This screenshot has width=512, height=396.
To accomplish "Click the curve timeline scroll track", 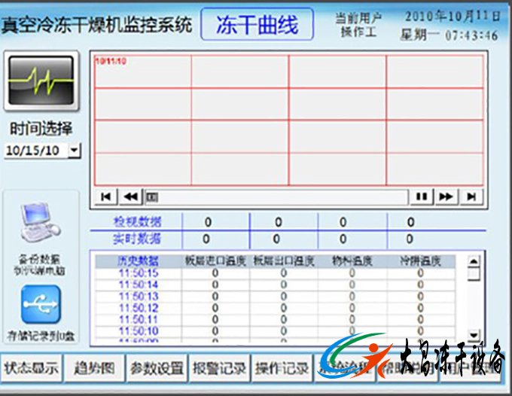I will coord(276,196).
